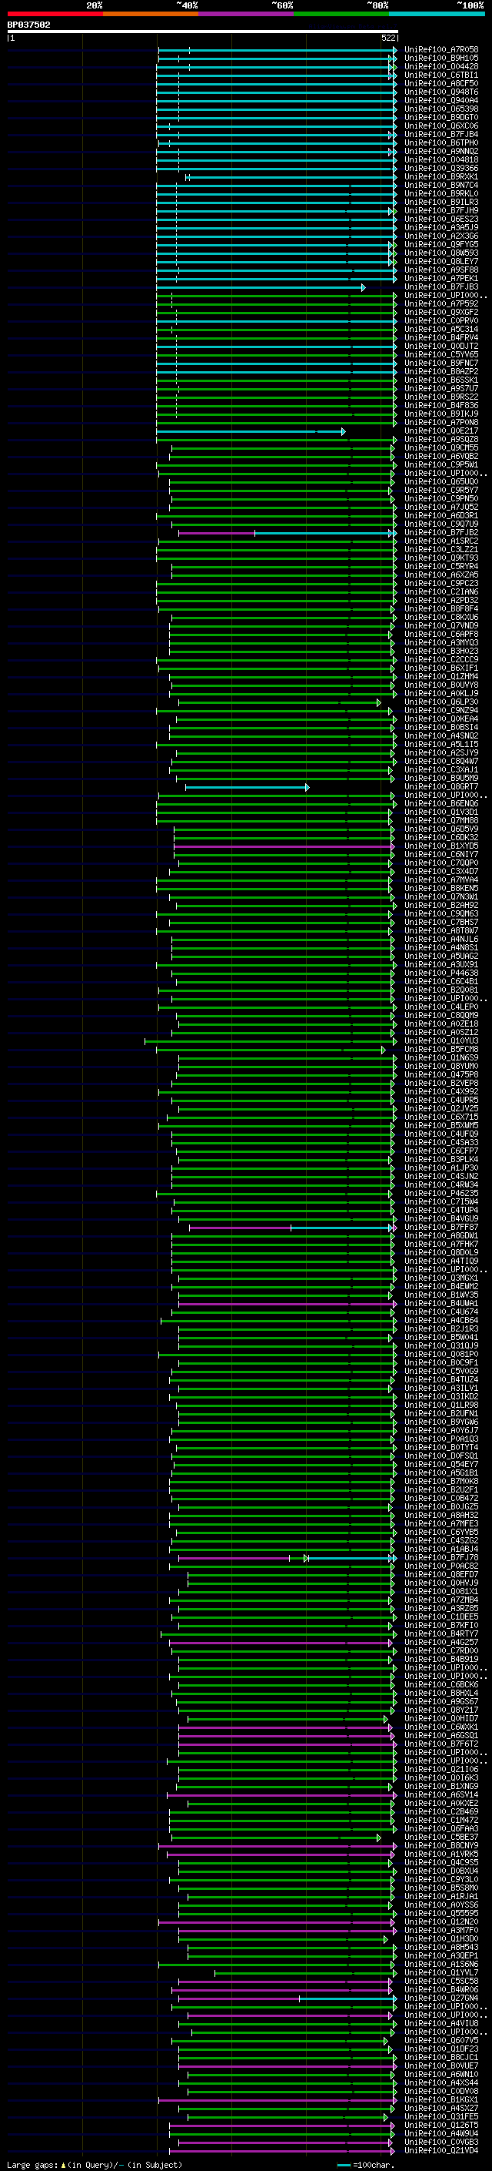Select the UniRef100_Q1QYU3 hit label
Viewport: 492px width, 2171px height.
pos(441,1041)
